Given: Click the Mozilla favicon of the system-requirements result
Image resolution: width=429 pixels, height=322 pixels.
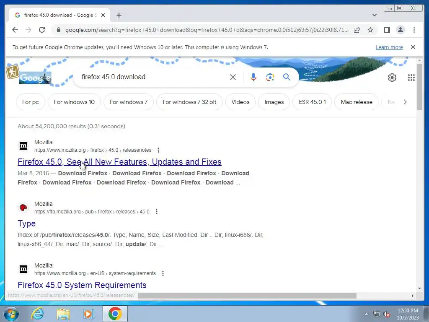Looking at the screenshot, I should point(23,269).
